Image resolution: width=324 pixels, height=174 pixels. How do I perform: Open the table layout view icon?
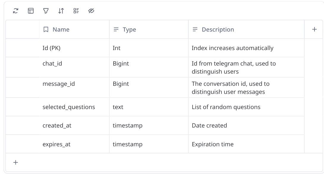(x=31, y=11)
